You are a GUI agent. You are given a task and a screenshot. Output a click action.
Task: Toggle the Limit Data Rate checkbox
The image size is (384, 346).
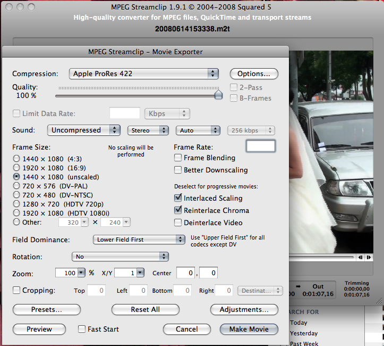tap(16, 113)
